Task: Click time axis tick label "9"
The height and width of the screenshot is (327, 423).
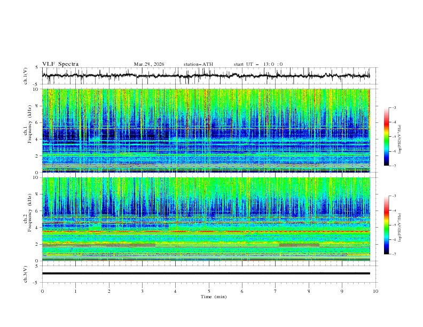Action: [342, 291]
